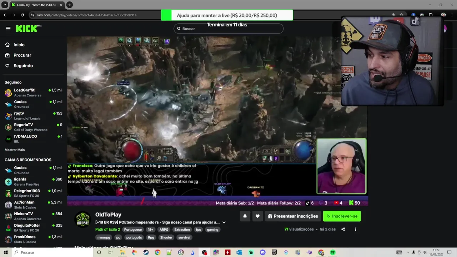Open the taskbar clock and date
The image size is (457, 257).
coord(436,252)
